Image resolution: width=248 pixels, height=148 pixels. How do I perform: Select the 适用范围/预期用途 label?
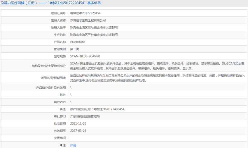click(x=53, y=78)
